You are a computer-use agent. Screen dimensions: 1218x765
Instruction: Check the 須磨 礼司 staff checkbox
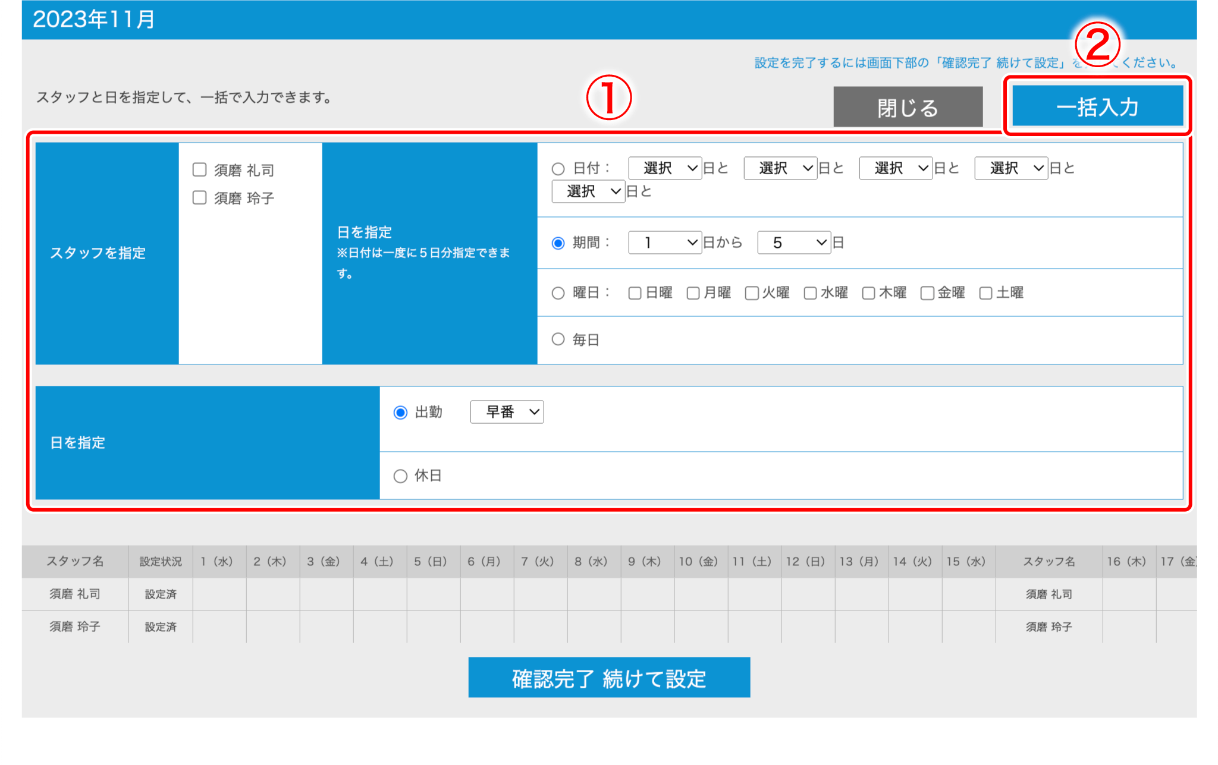[199, 170]
